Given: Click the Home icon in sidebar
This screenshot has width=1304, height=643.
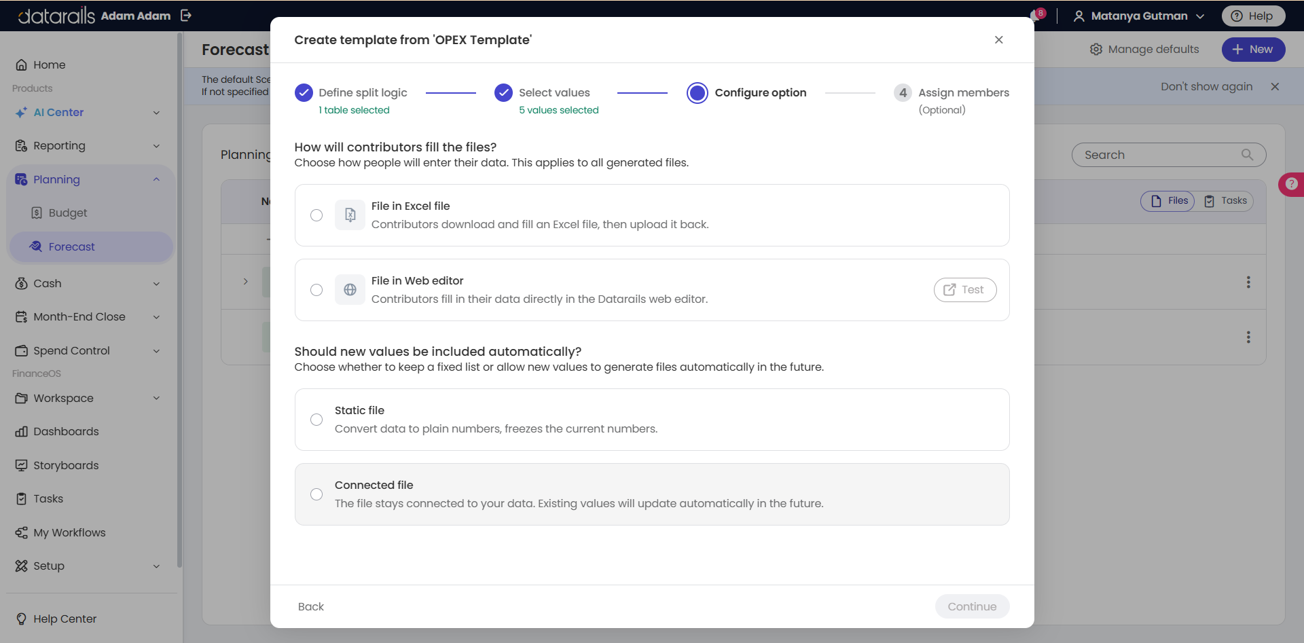Looking at the screenshot, I should point(21,65).
